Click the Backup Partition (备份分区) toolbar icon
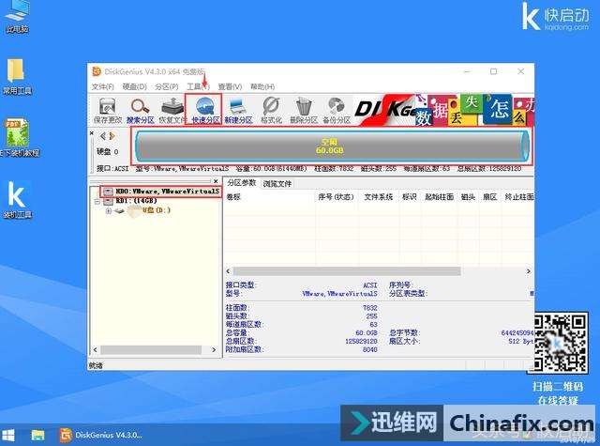The width and height of the screenshot is (600, 446). (x=337, y=111)
